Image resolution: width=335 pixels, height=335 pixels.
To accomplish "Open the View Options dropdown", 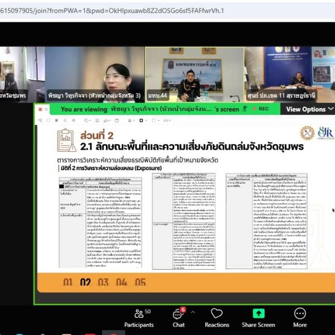I will (x=309, y=109).
